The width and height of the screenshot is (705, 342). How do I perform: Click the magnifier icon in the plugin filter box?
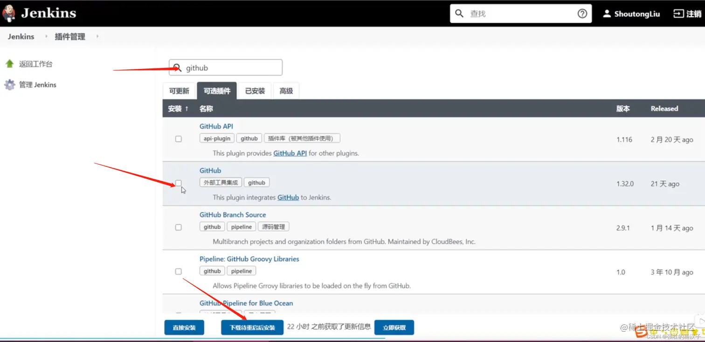click(x=177, y=68)
